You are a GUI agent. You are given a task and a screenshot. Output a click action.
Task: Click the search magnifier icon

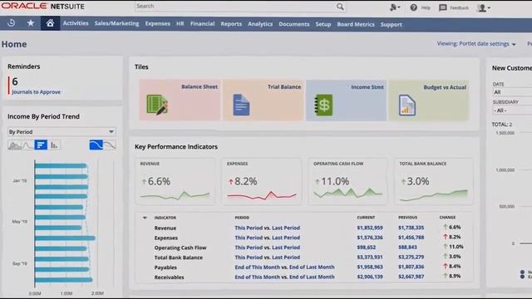tap(340, 7)
